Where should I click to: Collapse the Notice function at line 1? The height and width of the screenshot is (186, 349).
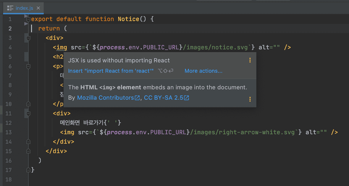(28, 19)
